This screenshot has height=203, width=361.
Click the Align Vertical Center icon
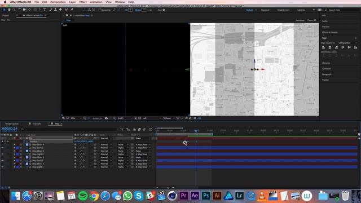pos(349,47)
